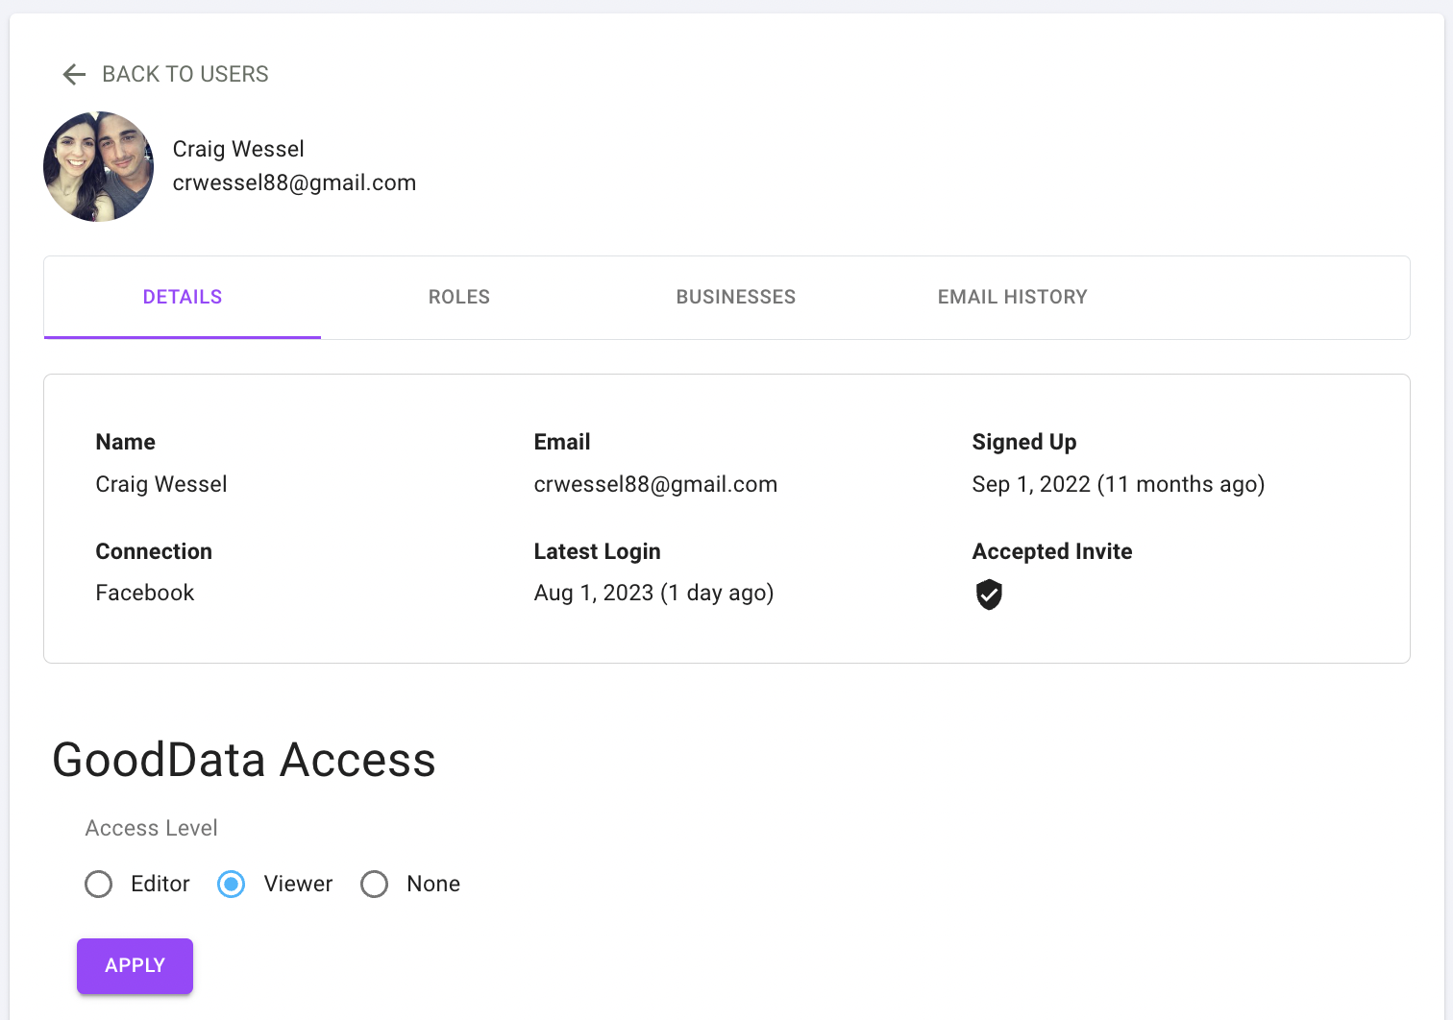Click Craig Wessel's profile photo
This screenshot has width=1453, height=1020.
[x=99, y=167]
